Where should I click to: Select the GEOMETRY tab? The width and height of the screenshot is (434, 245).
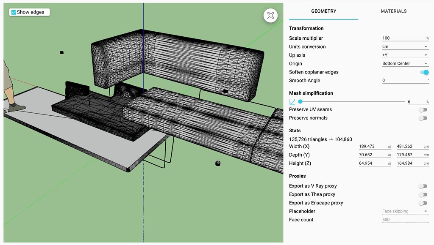pos(323,11)
